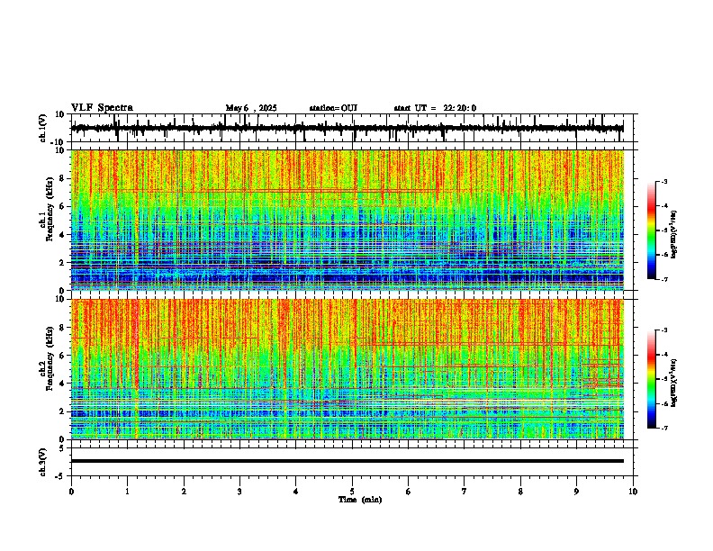
Task: Click time axis tick label "5"
Action: click(x=352, y=492)
